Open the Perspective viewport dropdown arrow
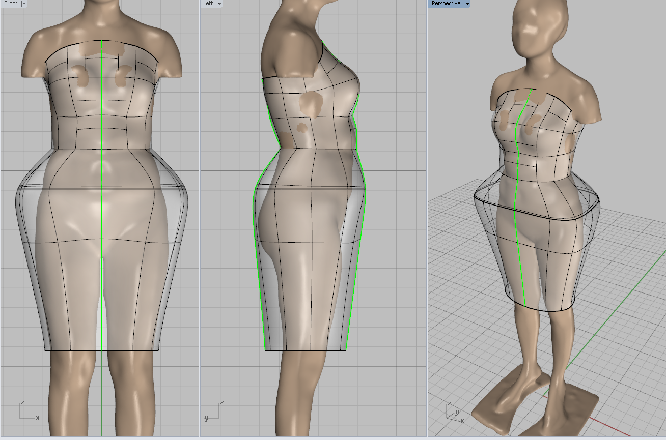The width and height of the screenshot is (666, 440). click(x=467, y=4)
